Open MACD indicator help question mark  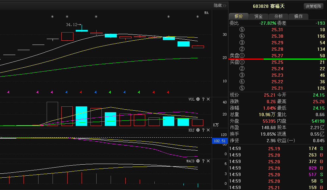[x=203, y=161]
